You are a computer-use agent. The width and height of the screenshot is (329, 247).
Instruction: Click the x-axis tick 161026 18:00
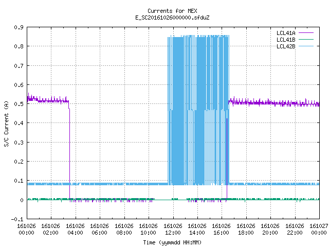pyautogui.click(x=246, y=230)
